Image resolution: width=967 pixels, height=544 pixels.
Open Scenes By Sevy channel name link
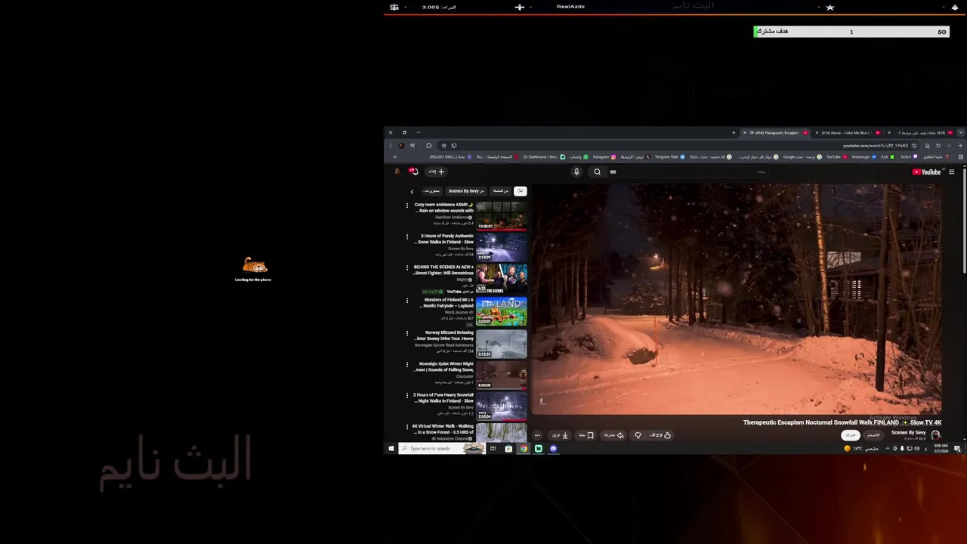click(x=909, y=433)
